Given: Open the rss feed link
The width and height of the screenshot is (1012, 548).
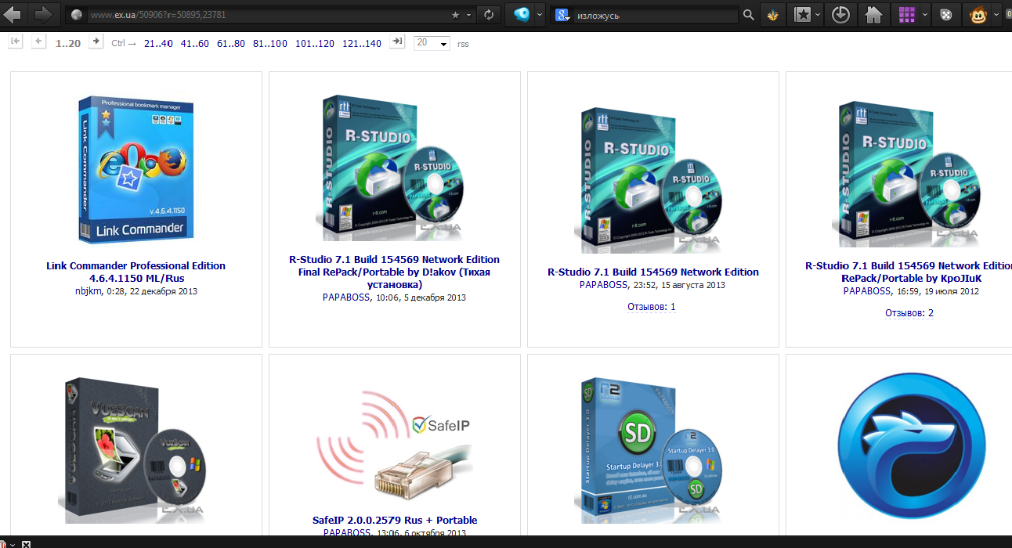Looking at the screenshot, I should coord(463,44).
